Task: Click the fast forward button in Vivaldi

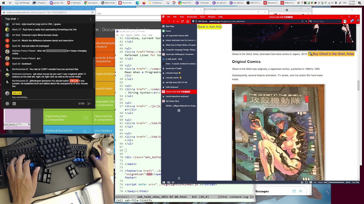Action: pyautogui.click(x=178, y=21)
